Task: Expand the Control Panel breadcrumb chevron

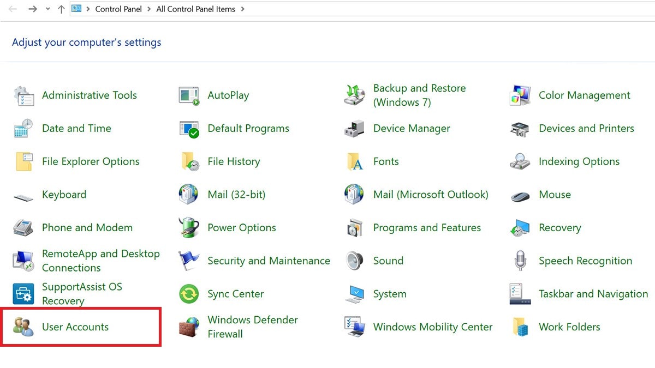Action: 148,9
